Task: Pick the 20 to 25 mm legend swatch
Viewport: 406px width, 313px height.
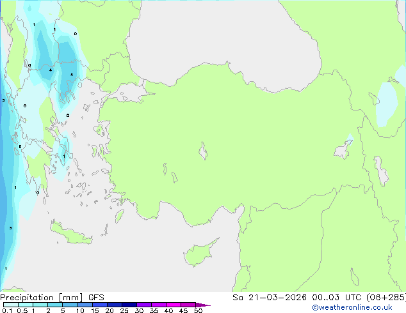Action: 115,305
